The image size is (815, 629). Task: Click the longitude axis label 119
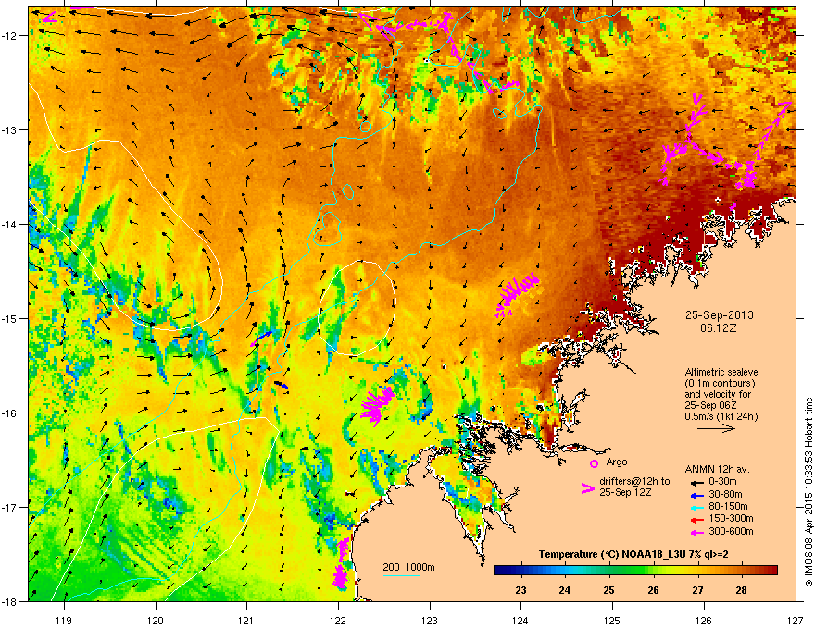tap(64, 620)
